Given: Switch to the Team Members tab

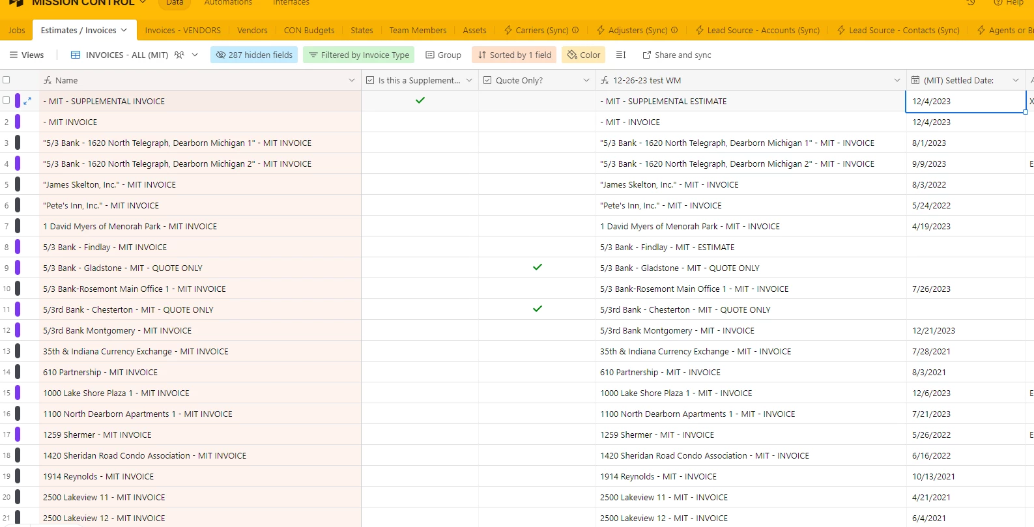Looking at the screenshot, I should coord(418,31).
